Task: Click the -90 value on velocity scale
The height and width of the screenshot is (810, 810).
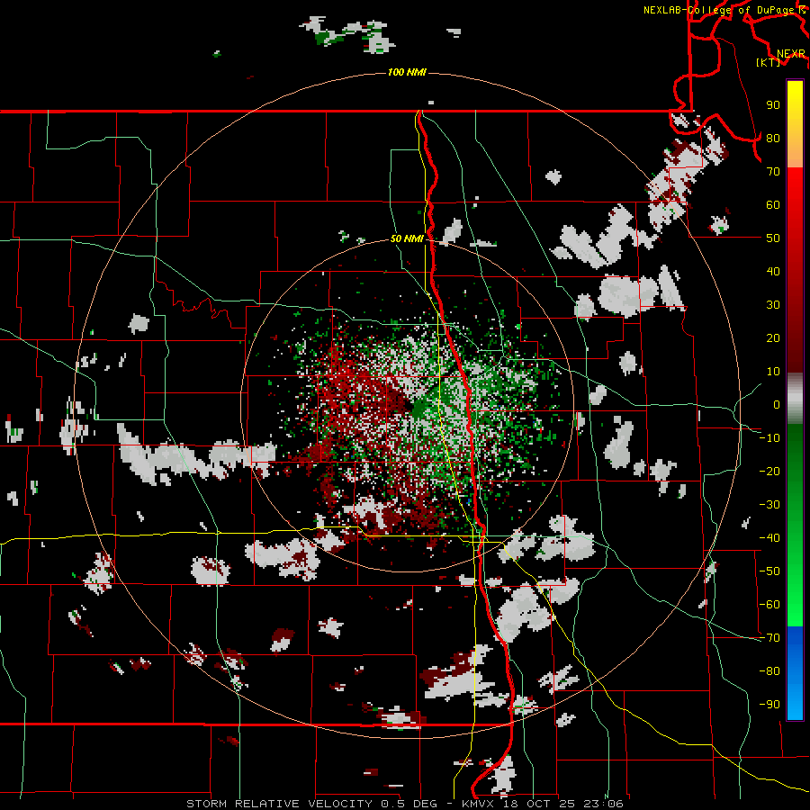Action: pyautogui.click(x=769, y=705)
